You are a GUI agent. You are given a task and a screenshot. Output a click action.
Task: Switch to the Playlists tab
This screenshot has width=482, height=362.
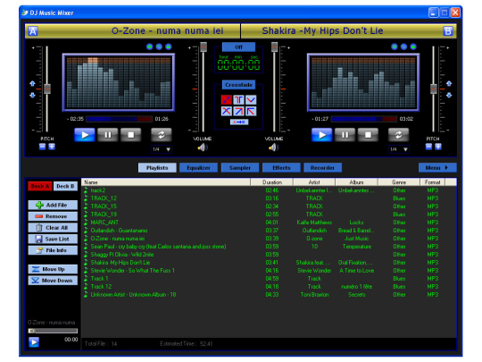(x=157, y=168)
